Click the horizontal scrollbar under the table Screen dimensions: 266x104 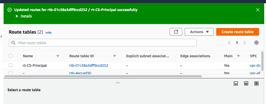tap(103, 76)
